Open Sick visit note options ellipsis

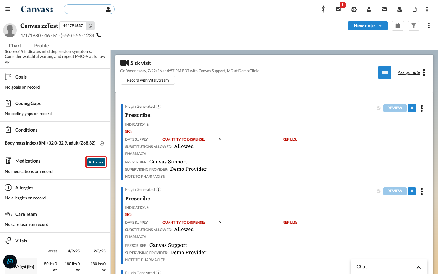click(424, 72)
